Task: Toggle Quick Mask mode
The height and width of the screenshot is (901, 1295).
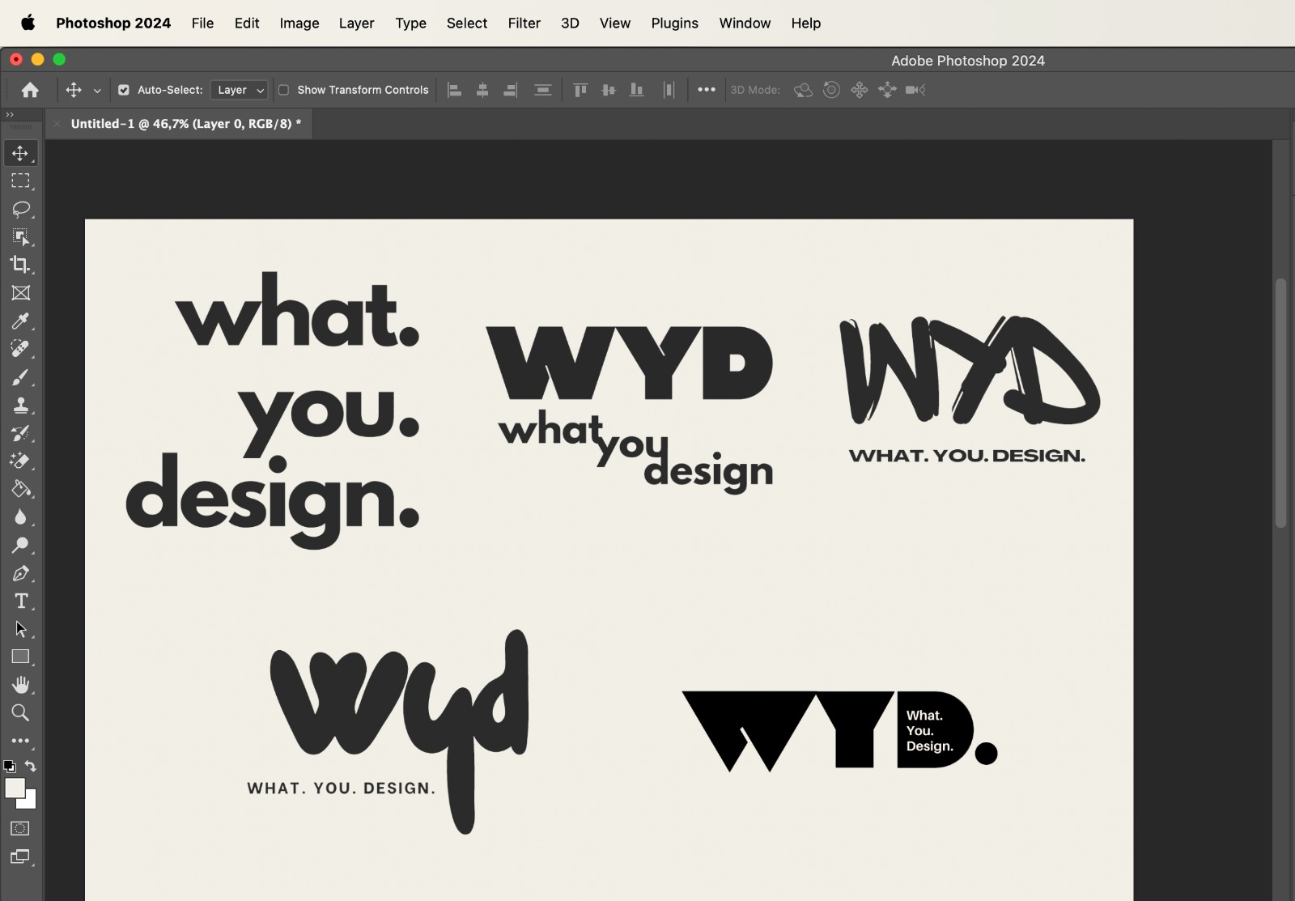Action: tap(20, 828)
